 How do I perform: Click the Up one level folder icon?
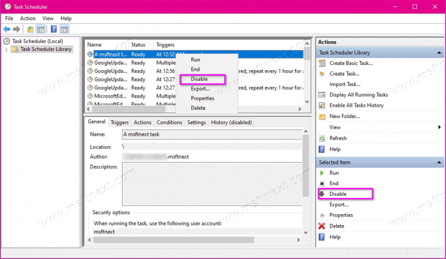coord(30,29)
